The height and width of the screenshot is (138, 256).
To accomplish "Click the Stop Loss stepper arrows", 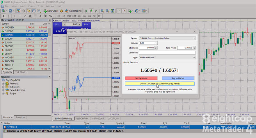I will click(156, 48).
